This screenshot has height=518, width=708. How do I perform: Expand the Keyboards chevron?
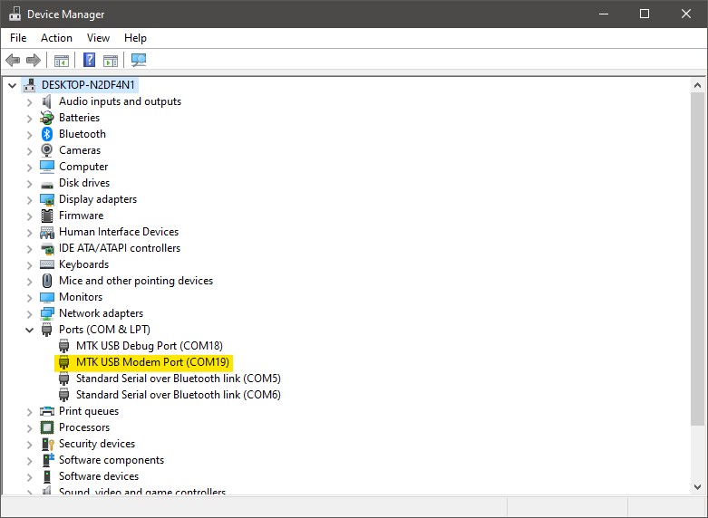(x=29, y=264)
